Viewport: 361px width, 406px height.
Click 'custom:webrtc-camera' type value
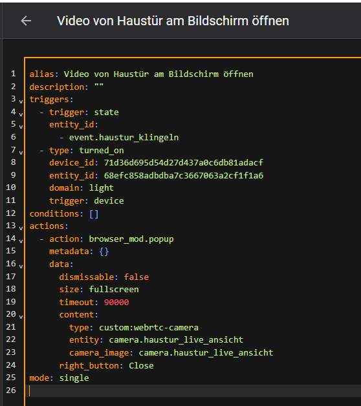point(149,328)
